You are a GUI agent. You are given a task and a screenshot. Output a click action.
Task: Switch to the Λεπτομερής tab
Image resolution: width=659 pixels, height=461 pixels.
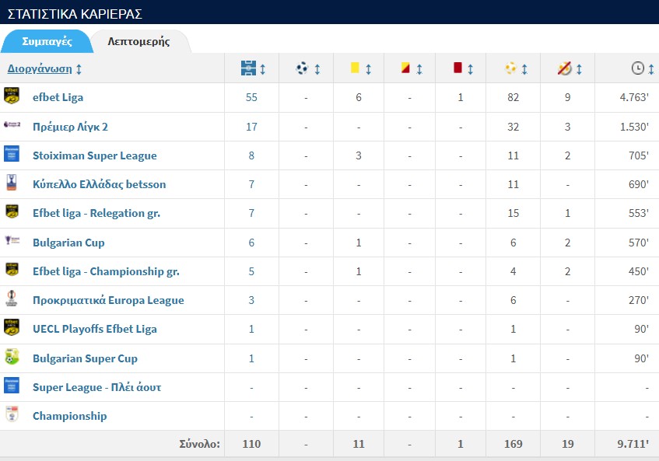click(x=138, y=41)
